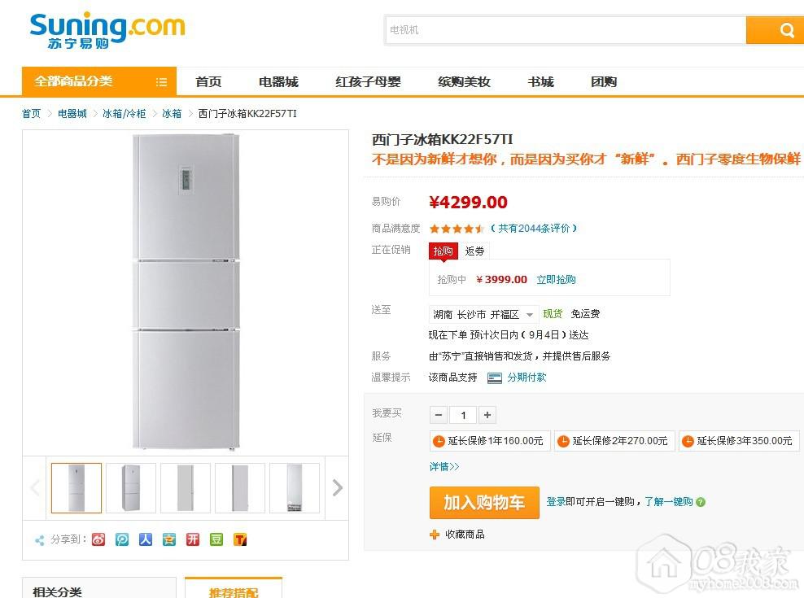
Task: Select the second fridge thumbnail image
Action: pos(131,487)
